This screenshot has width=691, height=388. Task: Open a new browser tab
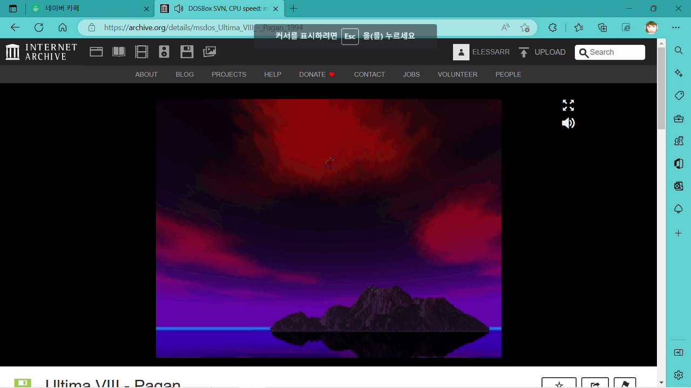(293, 9)
